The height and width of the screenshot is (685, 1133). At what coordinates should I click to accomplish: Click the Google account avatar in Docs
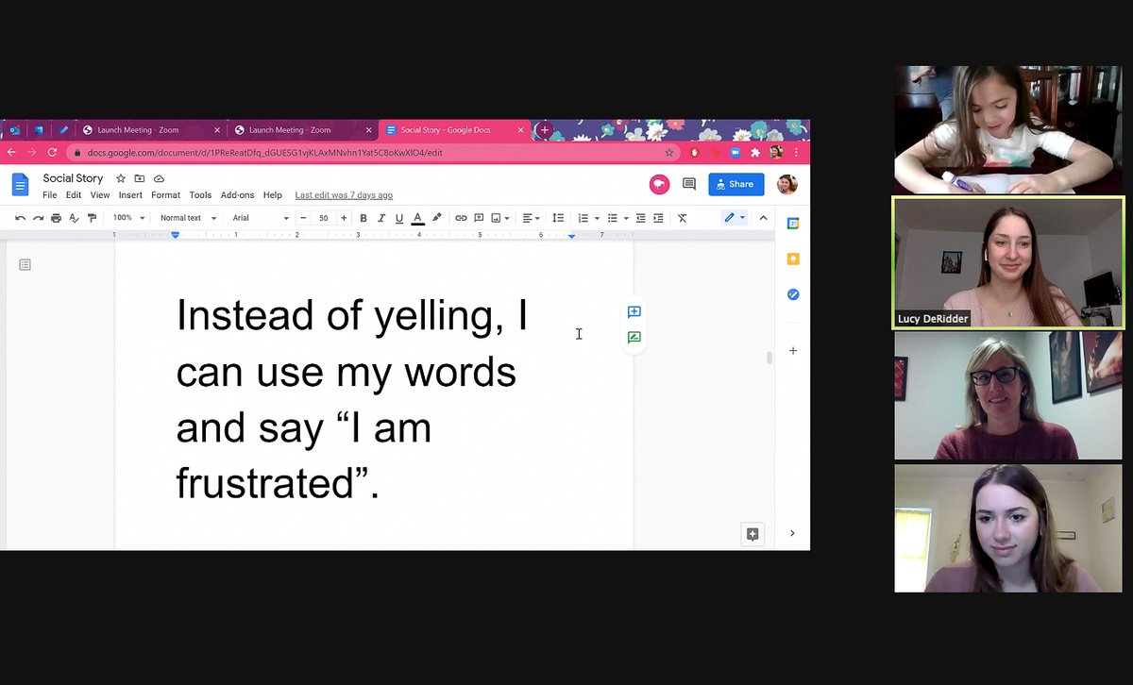(x=786, y=184)
